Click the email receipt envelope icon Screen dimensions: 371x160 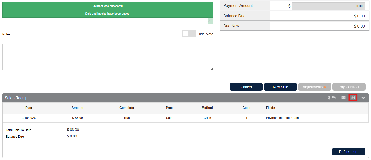(343, 98)
